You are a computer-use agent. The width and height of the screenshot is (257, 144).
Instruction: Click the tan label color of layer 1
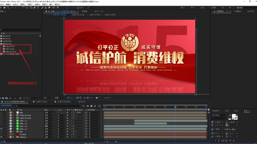(x=11, y=112)
